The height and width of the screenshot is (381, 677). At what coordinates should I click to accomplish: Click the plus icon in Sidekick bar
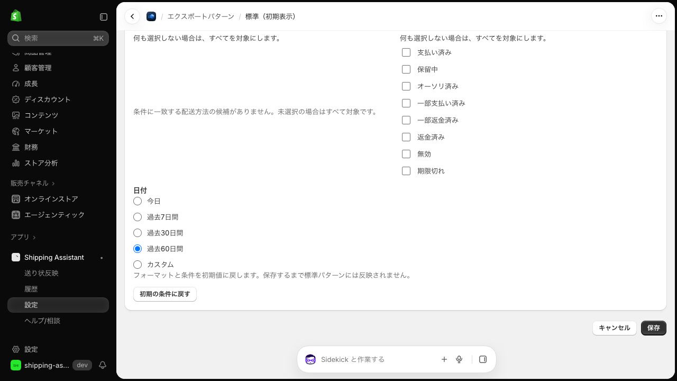pyautogui.click(x=444, y=359)
